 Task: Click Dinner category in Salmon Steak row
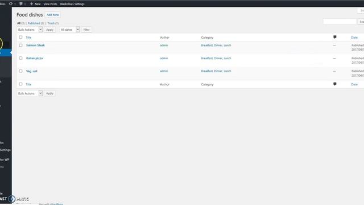click(x=218, y=46)
